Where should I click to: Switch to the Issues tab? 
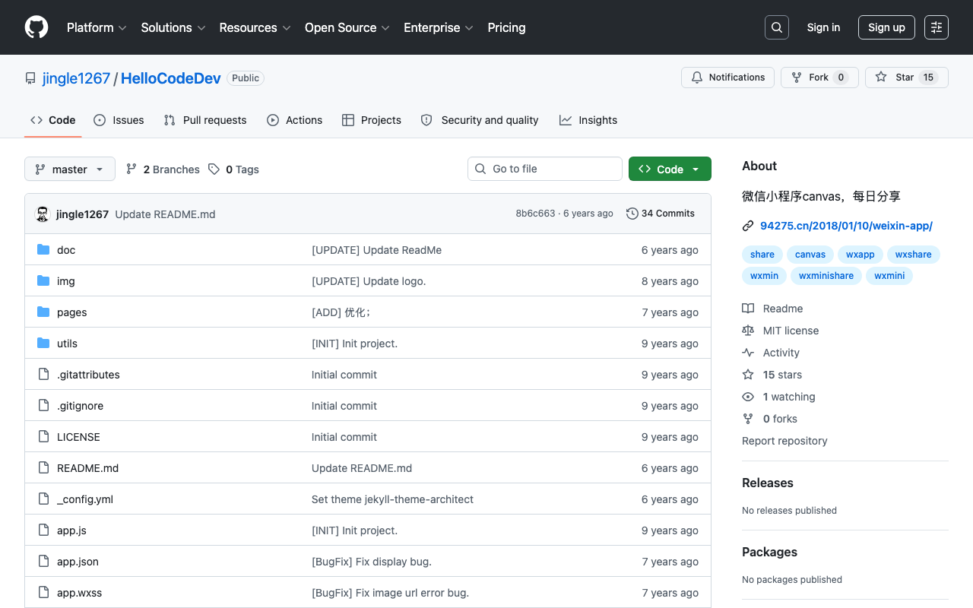click(119, 120)
